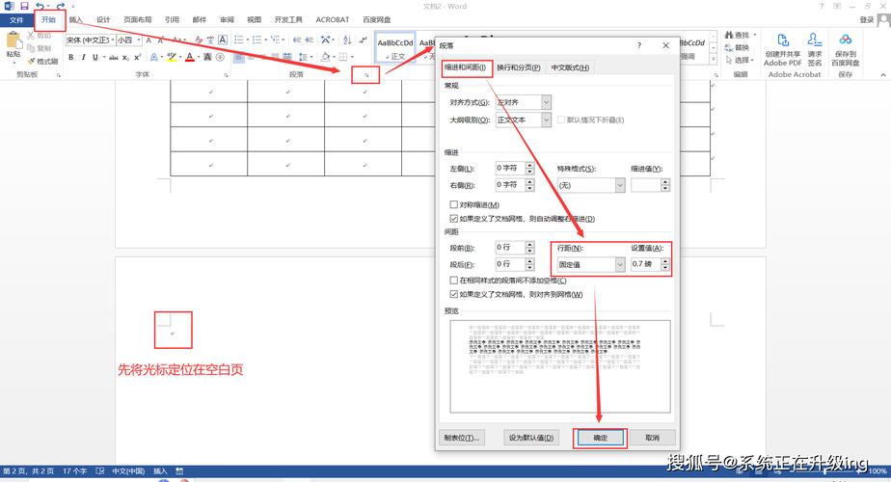Click the Replace (替换) icon

click(729, 48)
